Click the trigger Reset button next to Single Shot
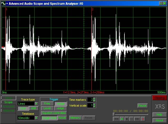Screen dimensions: 168x124 coord(62,118)
